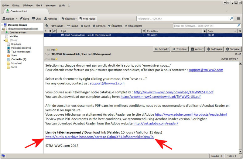243x159 pixels.
Task: Open the Affichage menu
Action: 27,5
